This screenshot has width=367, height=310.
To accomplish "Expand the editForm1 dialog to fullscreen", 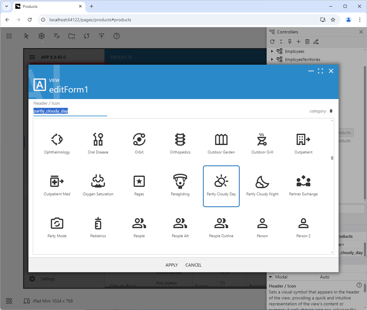I will tap(320, 71).
